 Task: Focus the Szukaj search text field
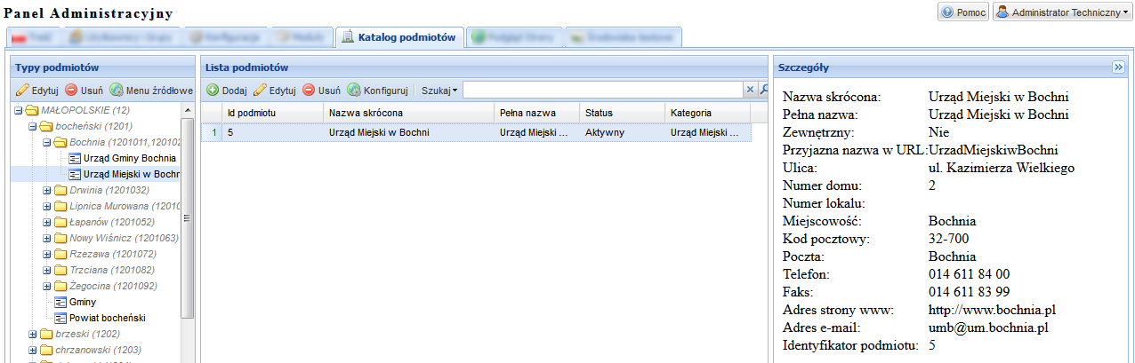pos(602,90)
